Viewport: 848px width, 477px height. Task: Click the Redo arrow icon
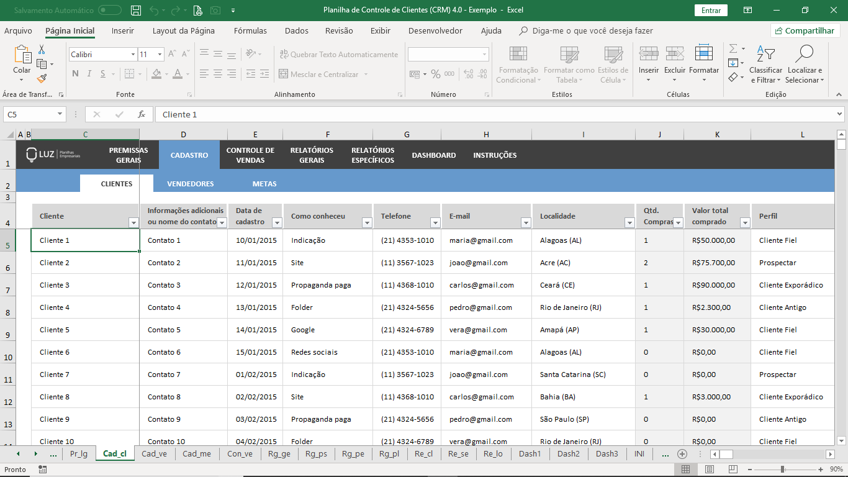[176, 10]
